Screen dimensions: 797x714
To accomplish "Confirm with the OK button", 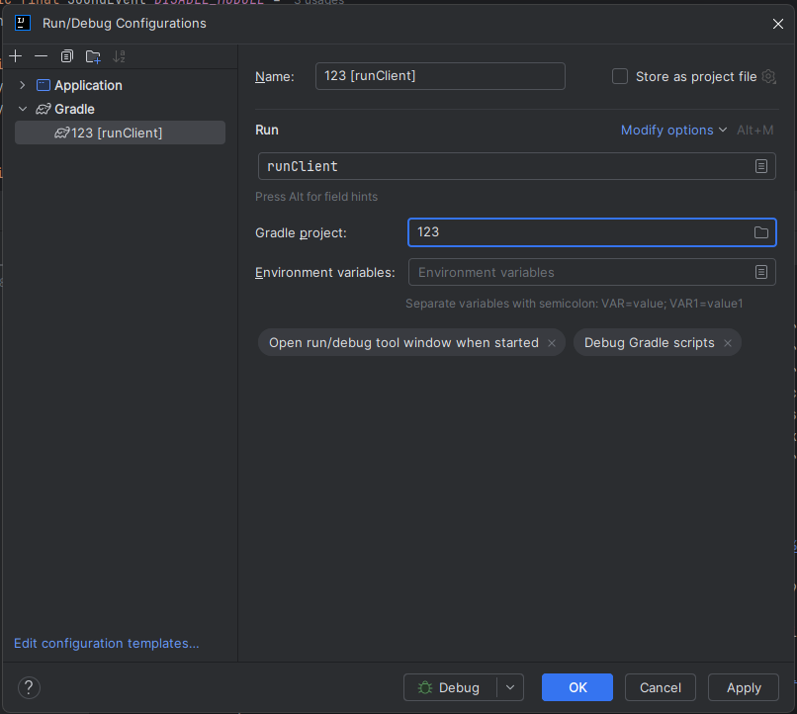I will pyautogui.click(x=577, y=687).
